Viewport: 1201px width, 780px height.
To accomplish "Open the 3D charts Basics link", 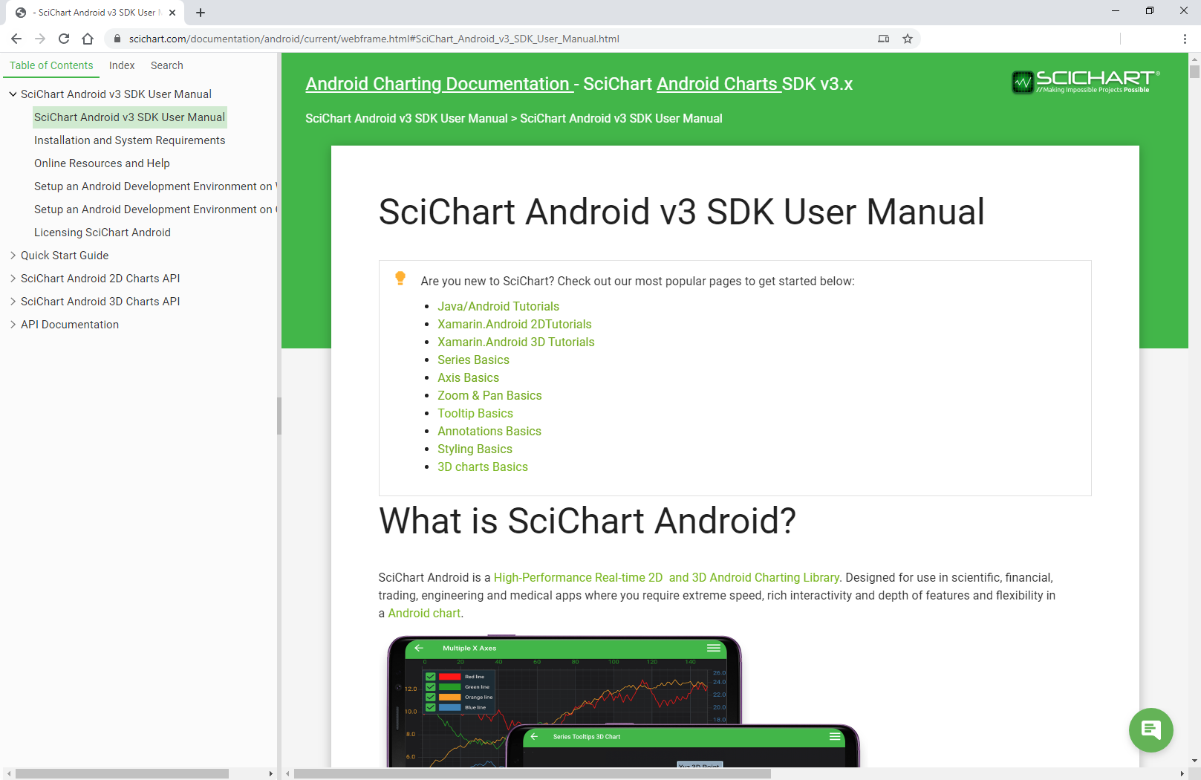I will (x=483, y=467).
